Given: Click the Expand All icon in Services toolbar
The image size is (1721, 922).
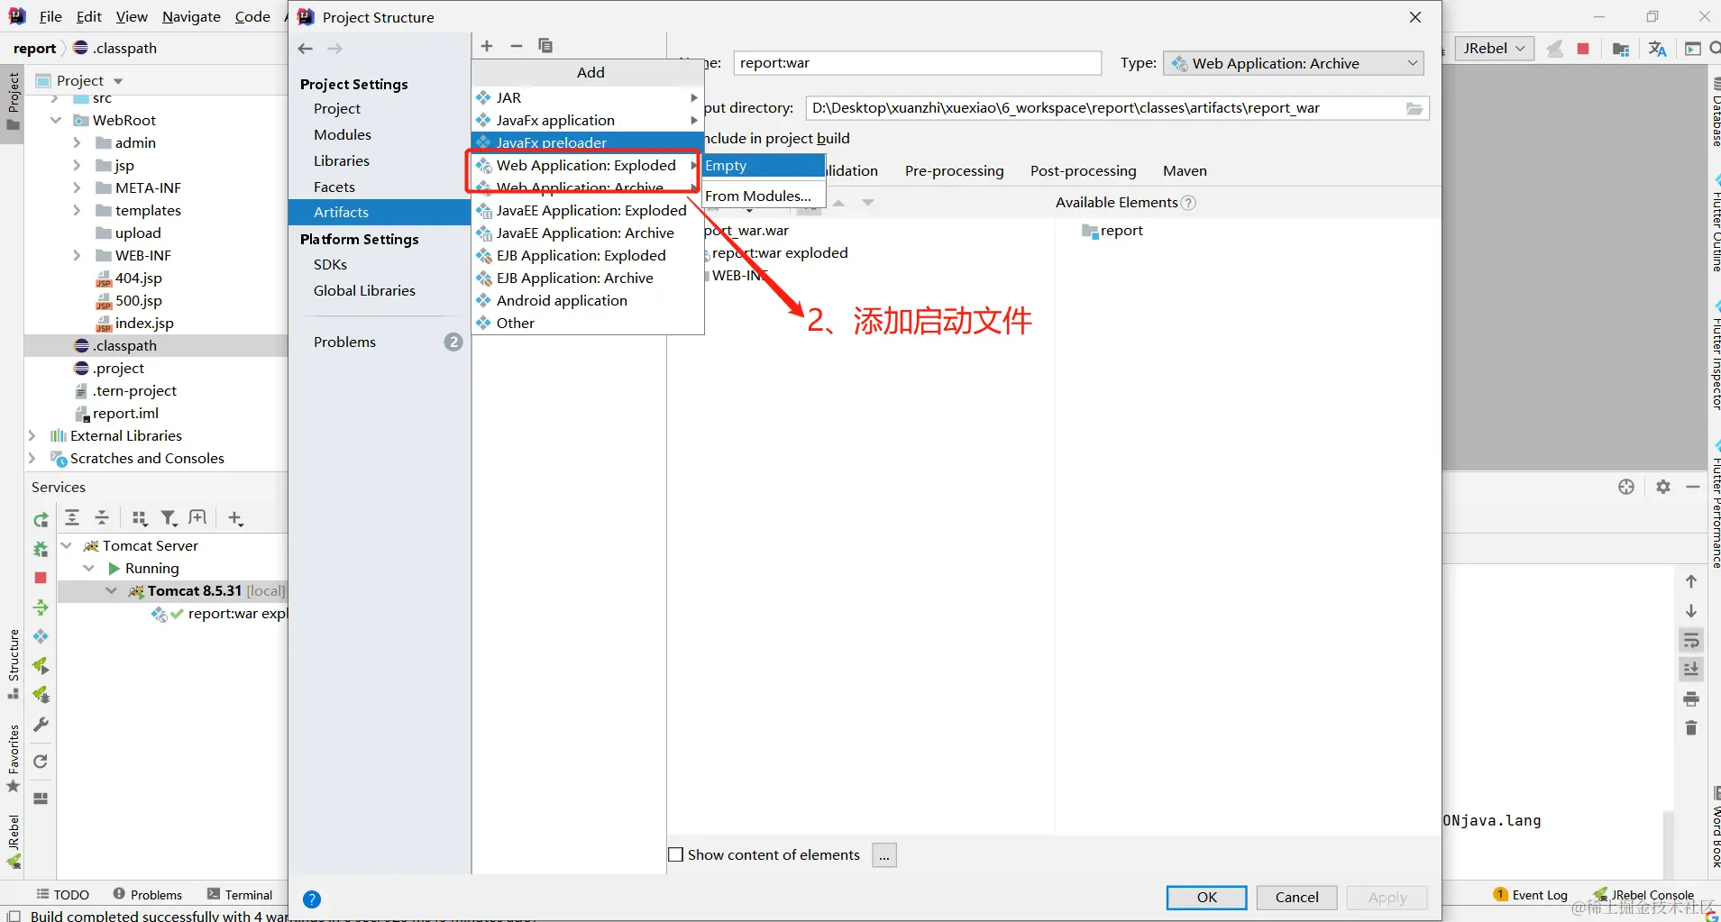Looking at the screenshot, I should tap(72, 517).
